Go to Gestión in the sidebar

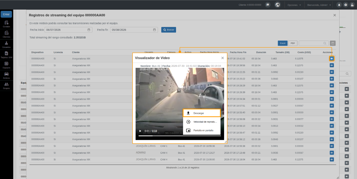click(6, 24)
